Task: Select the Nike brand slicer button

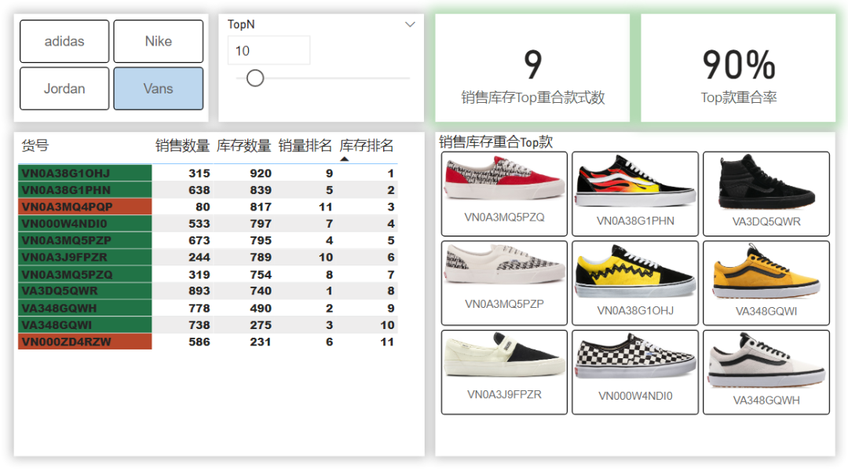Action: click(x=159, y=41)
